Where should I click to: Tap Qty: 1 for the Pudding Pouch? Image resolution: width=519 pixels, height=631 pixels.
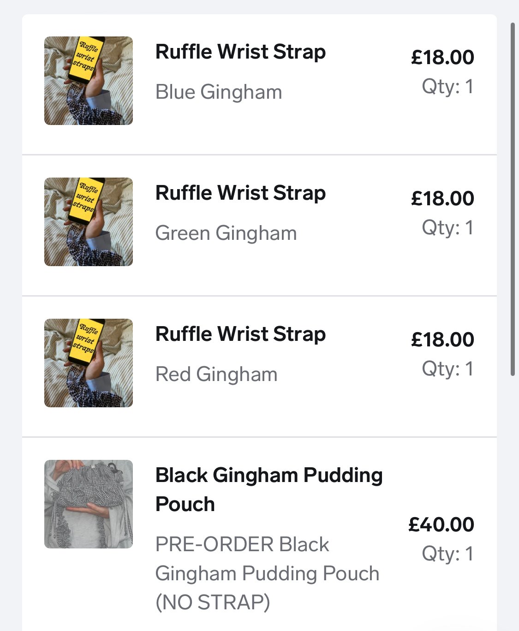coord(447,554)
